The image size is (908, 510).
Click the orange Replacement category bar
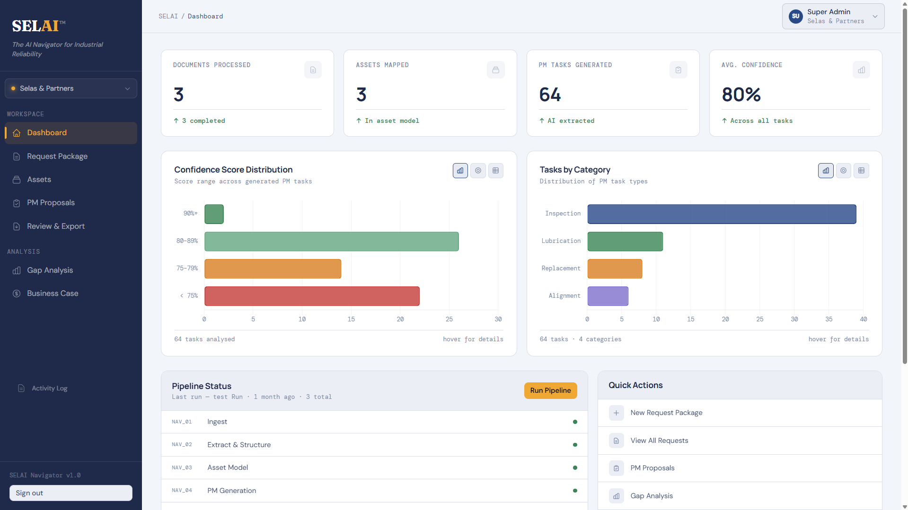coord(615,268)
